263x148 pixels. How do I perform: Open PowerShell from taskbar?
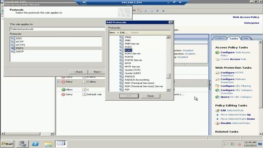click(36, 144)
